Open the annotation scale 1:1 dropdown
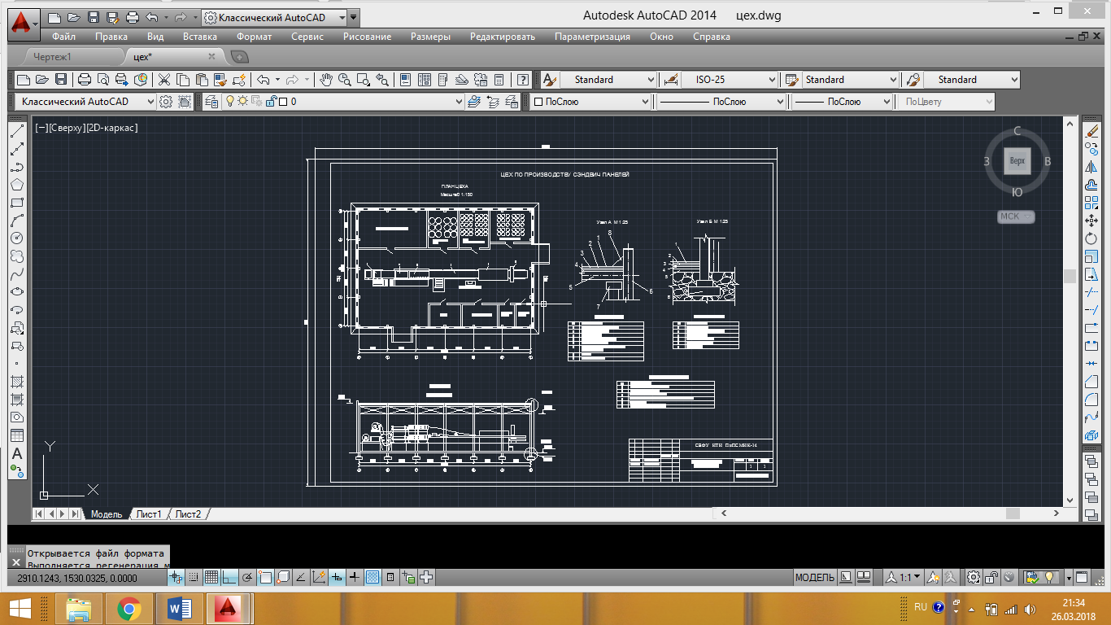 pos(903,578)
